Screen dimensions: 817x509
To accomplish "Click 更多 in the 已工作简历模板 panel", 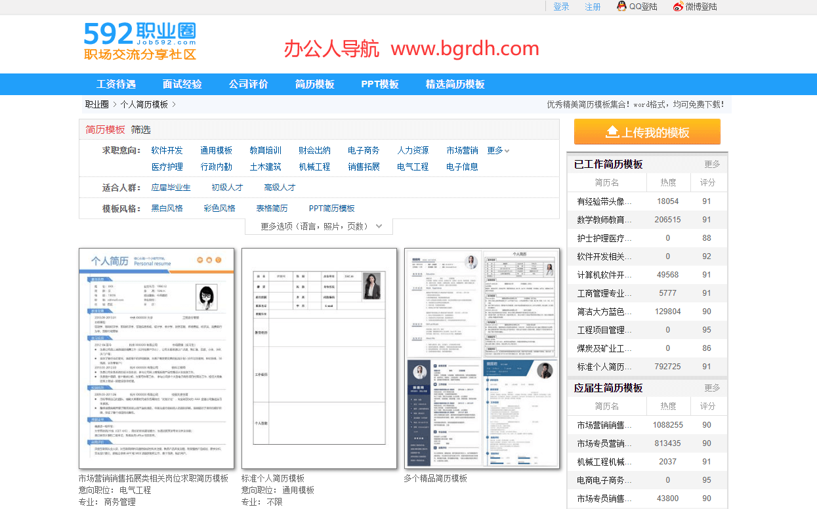I will pos(711,165).
